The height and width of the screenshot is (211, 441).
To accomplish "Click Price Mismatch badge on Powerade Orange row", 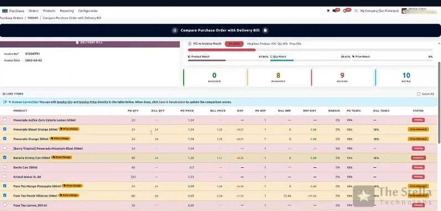I will click(418, 139).
